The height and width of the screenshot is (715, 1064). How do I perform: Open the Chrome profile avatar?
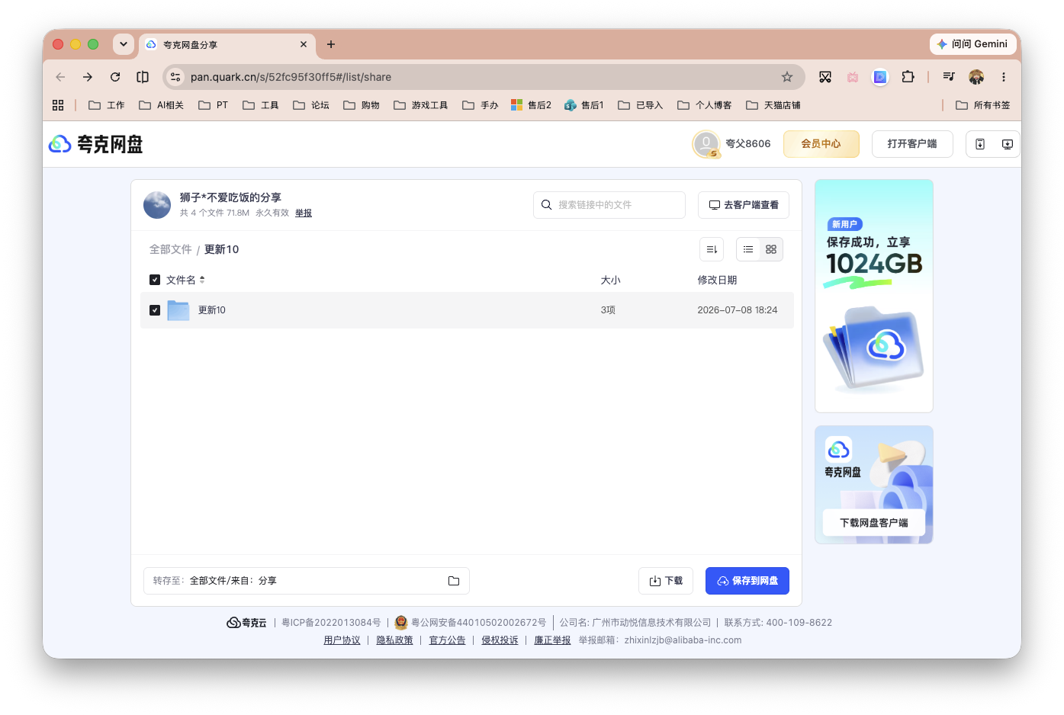976,77
